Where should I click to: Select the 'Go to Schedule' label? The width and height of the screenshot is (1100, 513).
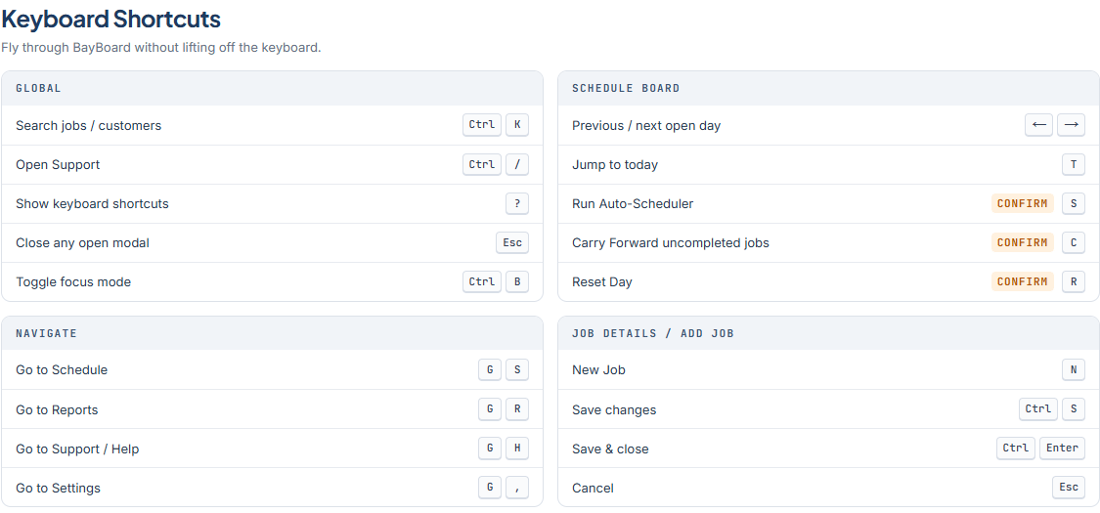[x=62, y=369]
